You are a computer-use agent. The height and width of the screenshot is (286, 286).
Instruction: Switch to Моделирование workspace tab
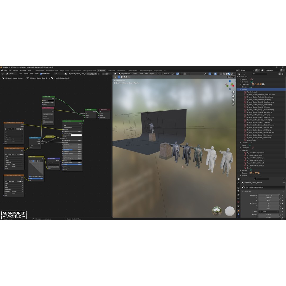pyautogui.click(x=52, y=71)
